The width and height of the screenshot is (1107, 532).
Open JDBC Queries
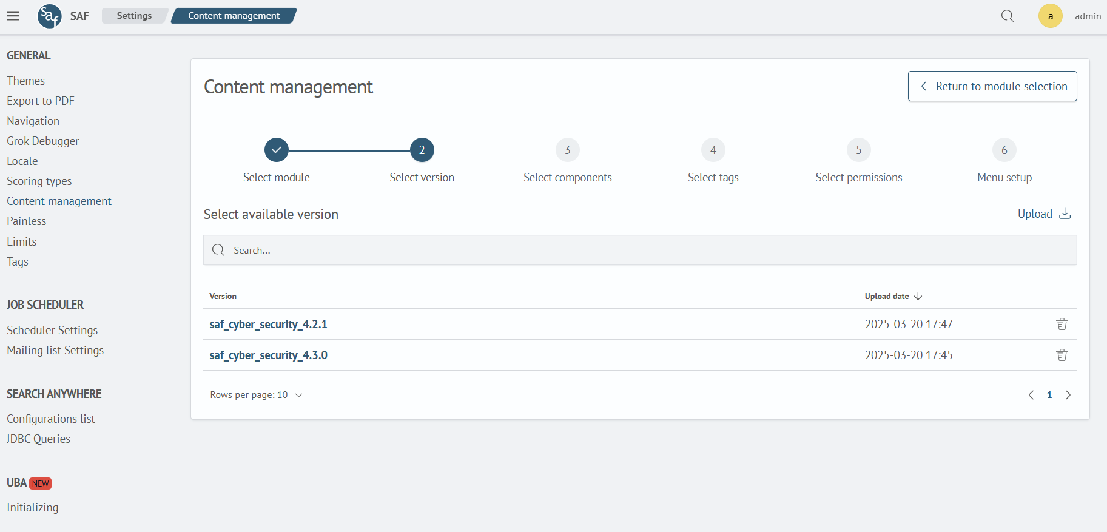[x=38, y=439]
